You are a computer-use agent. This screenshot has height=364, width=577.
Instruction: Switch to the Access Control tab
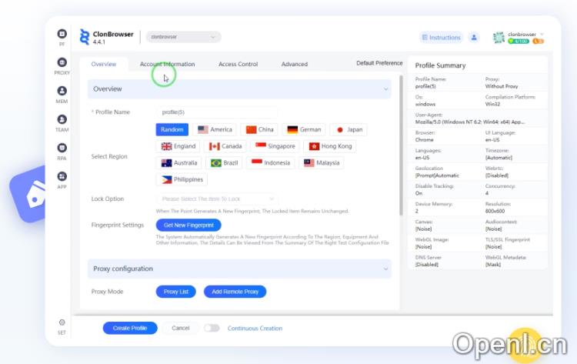pyautogui.click(x=238, y=64)
